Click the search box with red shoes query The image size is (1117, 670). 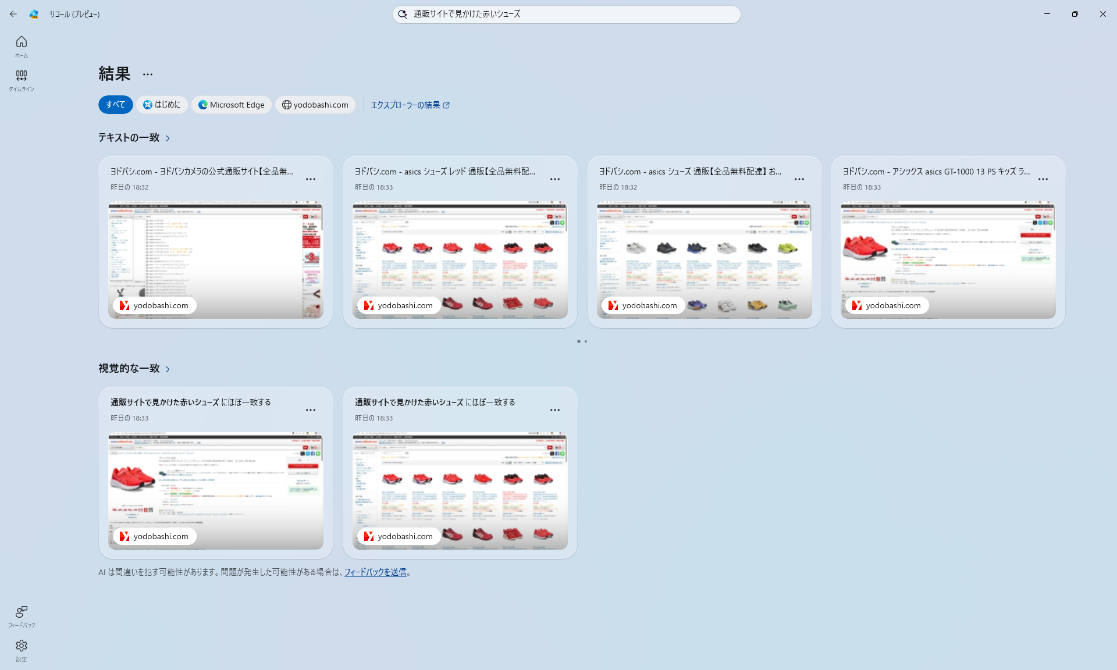pos(566,14)
